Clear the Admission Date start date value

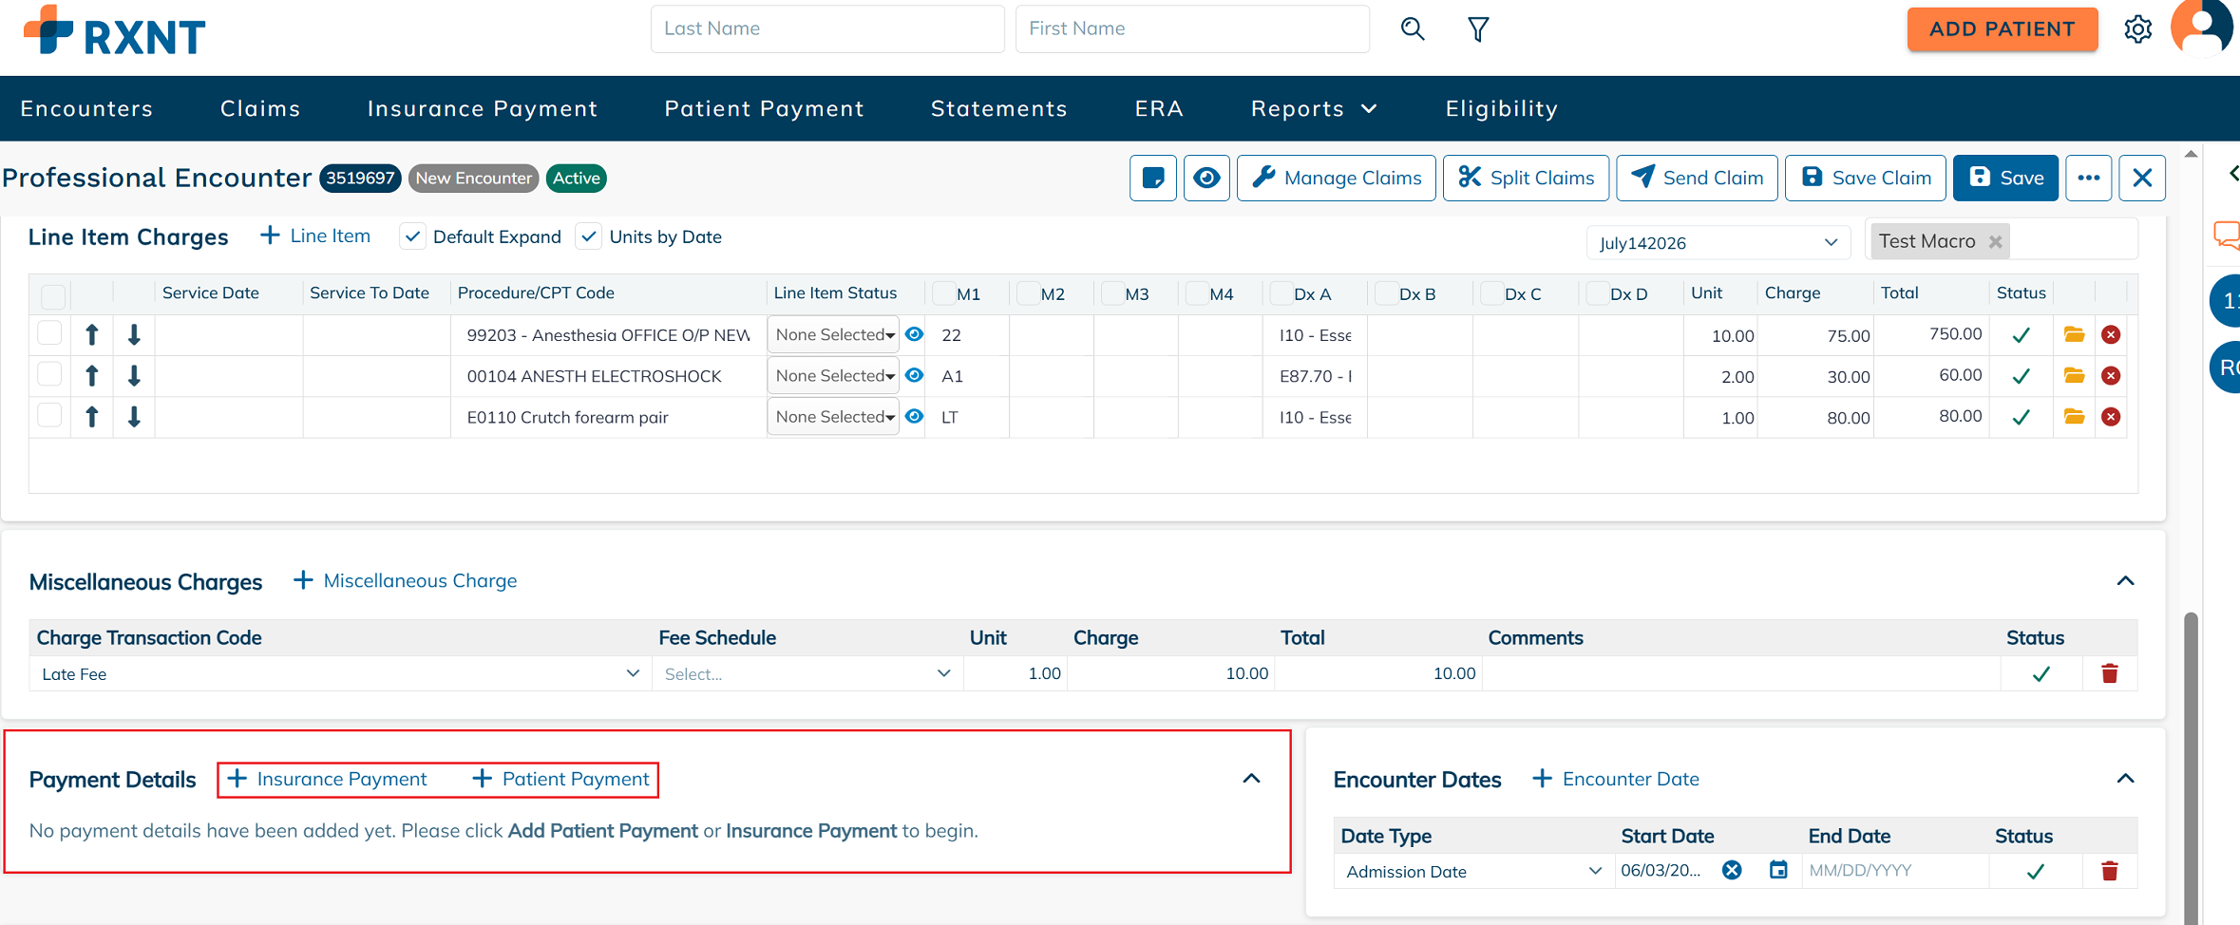click(1732, 870)
